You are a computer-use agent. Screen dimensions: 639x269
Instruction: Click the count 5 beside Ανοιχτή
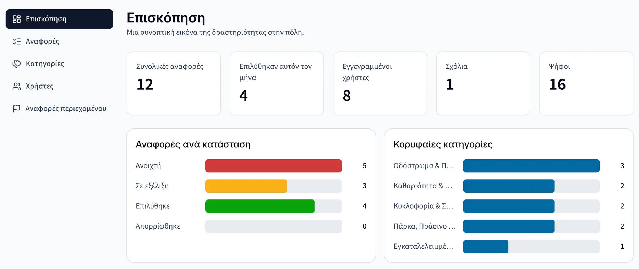[x=365, y=166]
